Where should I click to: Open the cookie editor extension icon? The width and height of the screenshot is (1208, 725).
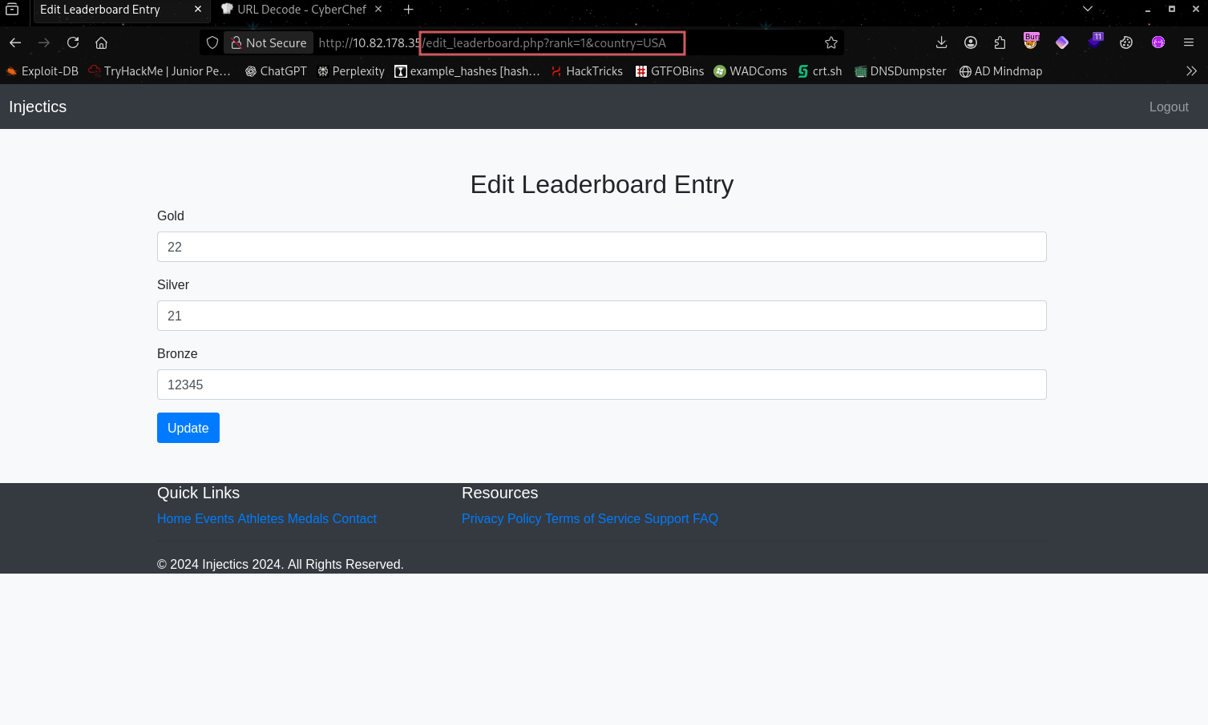[1126, 42]
